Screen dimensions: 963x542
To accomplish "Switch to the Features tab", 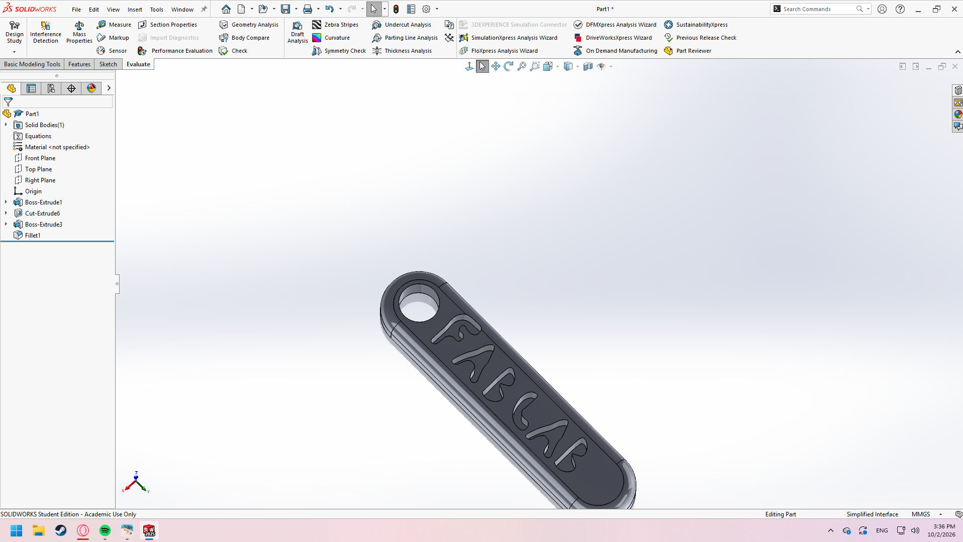I will click(x=79, y=64).
